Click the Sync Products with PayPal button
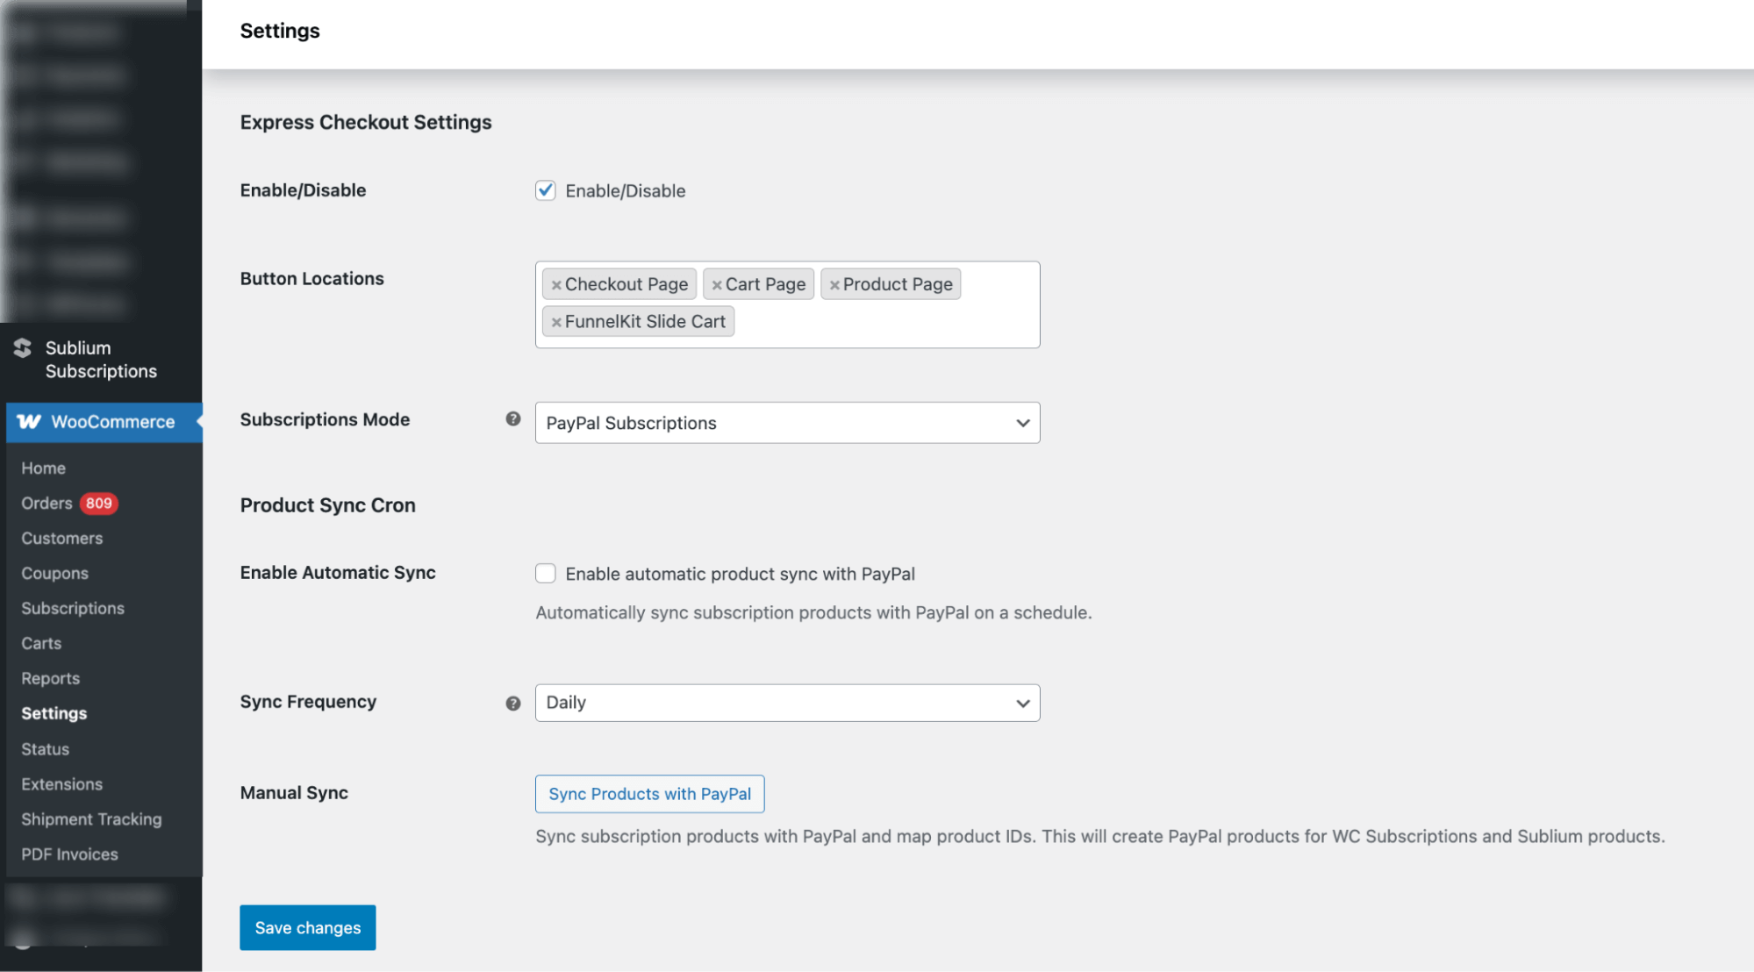 (x=649, y=794)
